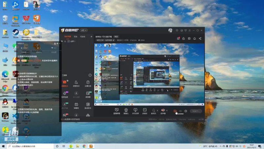Click the modify button beside room title
This screenshot has width=264, height=149.
coord(116,36)
